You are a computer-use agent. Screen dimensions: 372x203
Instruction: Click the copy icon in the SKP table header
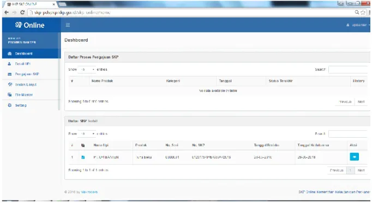coord(83,145)
